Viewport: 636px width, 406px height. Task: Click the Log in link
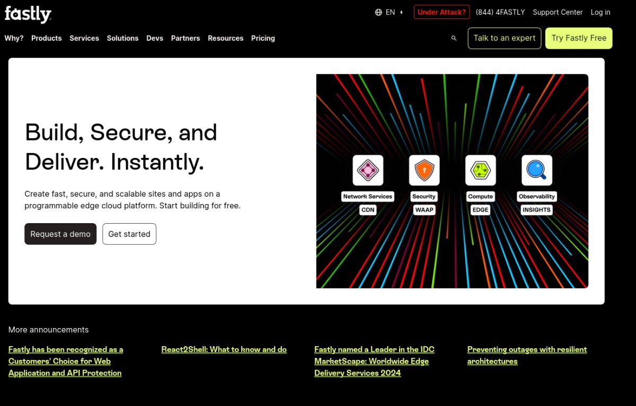click(600, 12)
